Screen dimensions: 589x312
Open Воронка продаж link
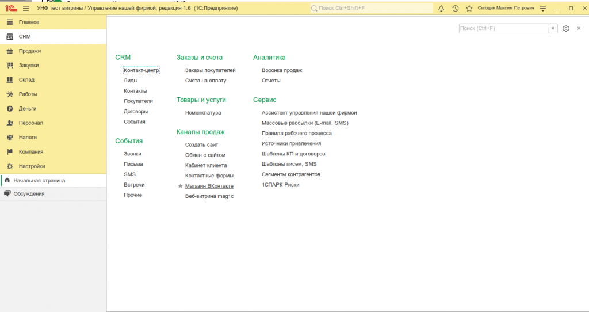[282, 70]
